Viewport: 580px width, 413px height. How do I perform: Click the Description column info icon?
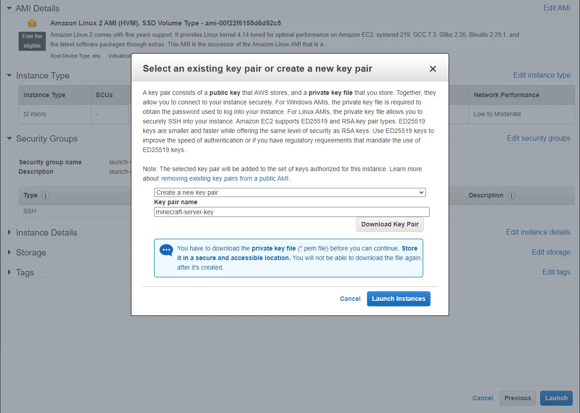[511, 195]
